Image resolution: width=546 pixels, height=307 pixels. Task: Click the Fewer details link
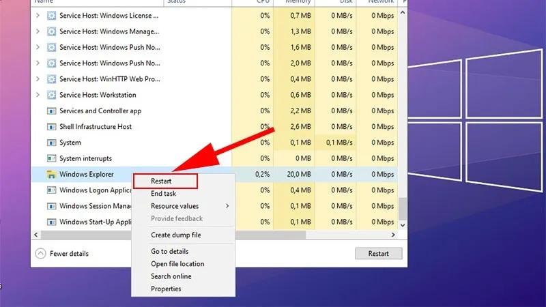pyautogui.click(x=69, y=253)
